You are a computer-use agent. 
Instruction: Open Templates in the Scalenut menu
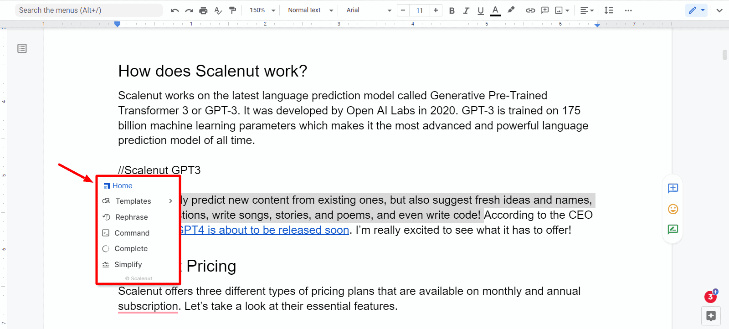click(x=133, y=201)
